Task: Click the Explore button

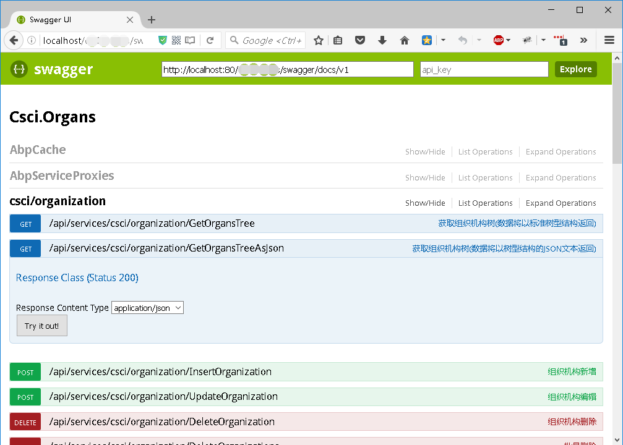Action: pos(576,69)
